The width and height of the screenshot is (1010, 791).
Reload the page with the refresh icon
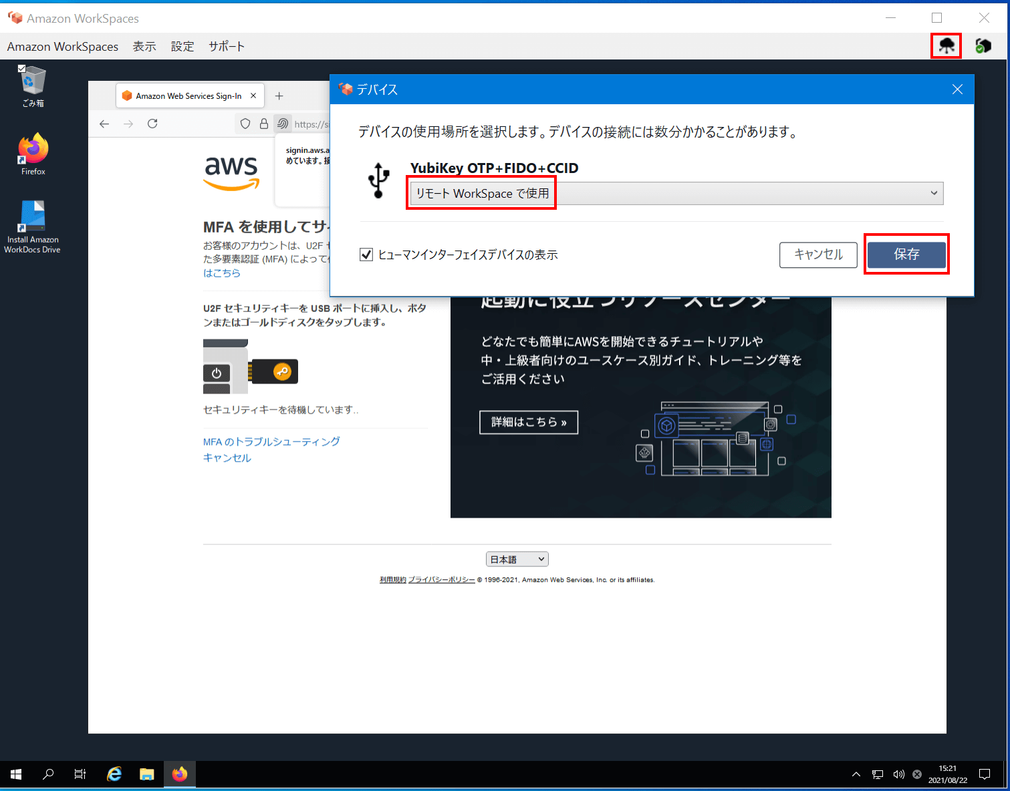coord(152,124)
